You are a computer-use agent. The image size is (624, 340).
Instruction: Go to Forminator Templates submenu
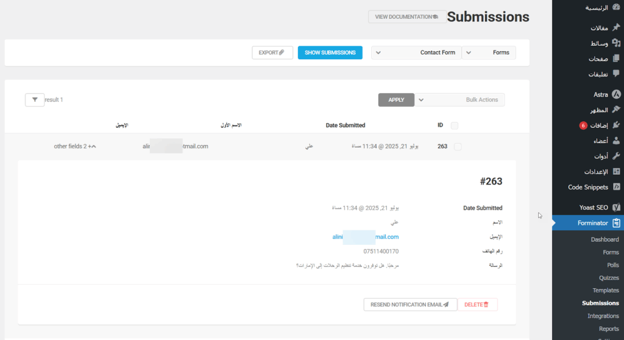click(x=606, y=290)
